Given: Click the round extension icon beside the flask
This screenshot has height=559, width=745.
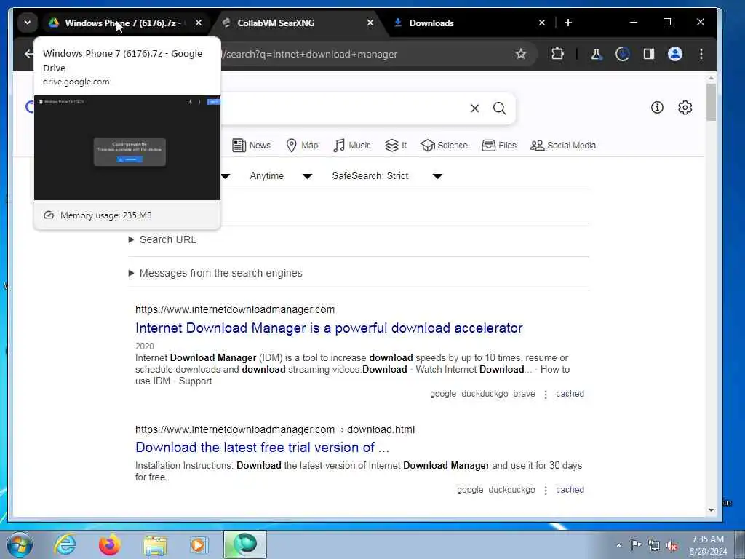Looking at the screenshot, I should pyautogui.click(x=623, y=54).
